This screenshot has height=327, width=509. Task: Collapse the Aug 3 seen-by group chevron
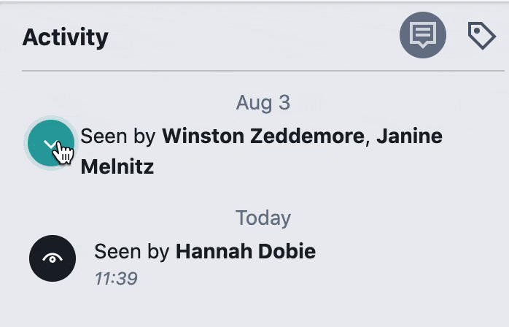(51, 143)
